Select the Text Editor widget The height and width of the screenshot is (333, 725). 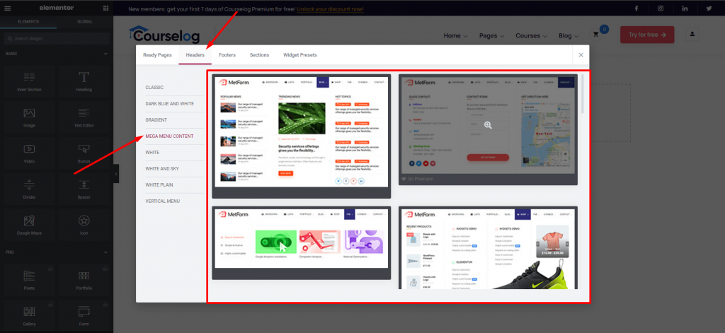[84, 117]
